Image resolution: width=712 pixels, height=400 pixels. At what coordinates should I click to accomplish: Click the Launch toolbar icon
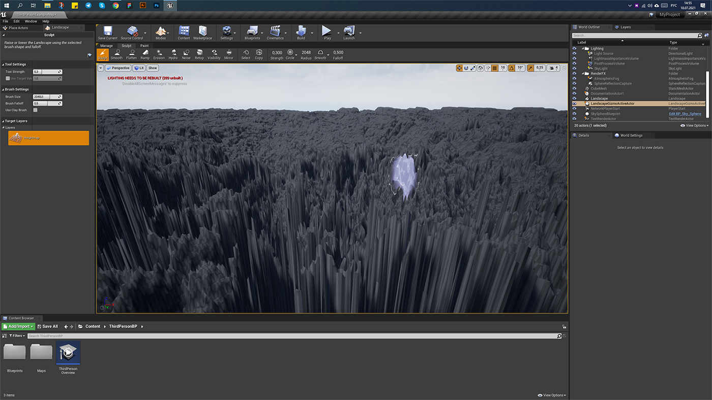click(349, 33)
